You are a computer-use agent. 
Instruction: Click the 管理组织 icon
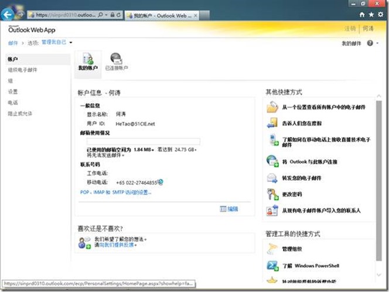click(x=272, y=249)
